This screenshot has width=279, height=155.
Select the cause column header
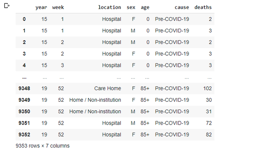click(182, 7)
